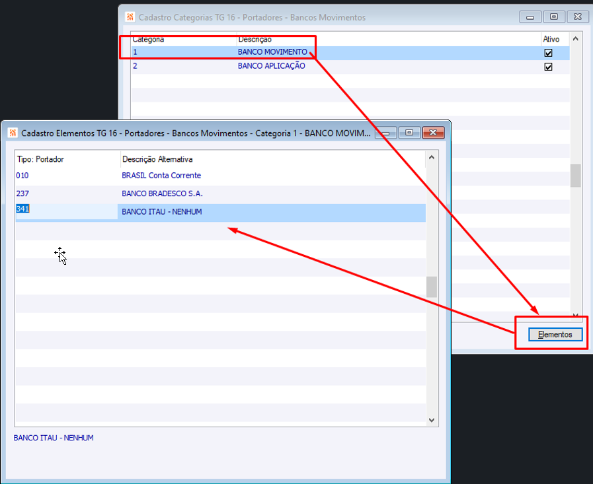Toggle Ativo checkbox for BANCO APLICAÇÃO row
The image size is (593, 484).
(x=548, y=67)
